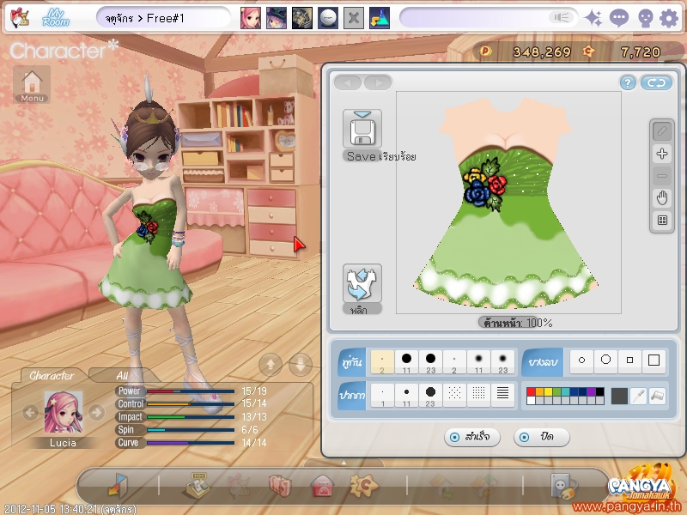Screen dimensions: 687x515
Task: Select the pencil draw tool
Action: tap(662, 131)
